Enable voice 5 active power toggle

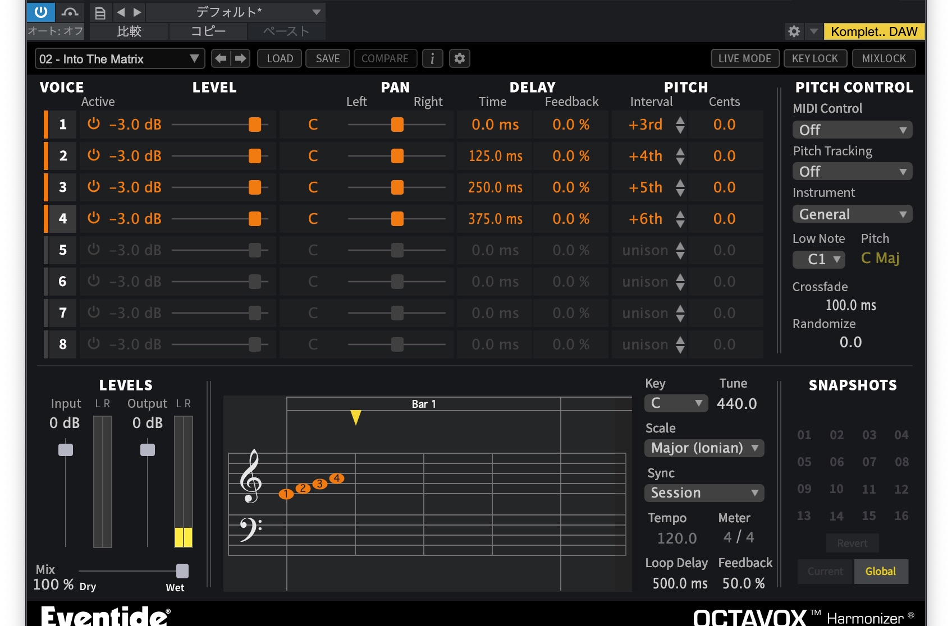click(x=94, y=250)
